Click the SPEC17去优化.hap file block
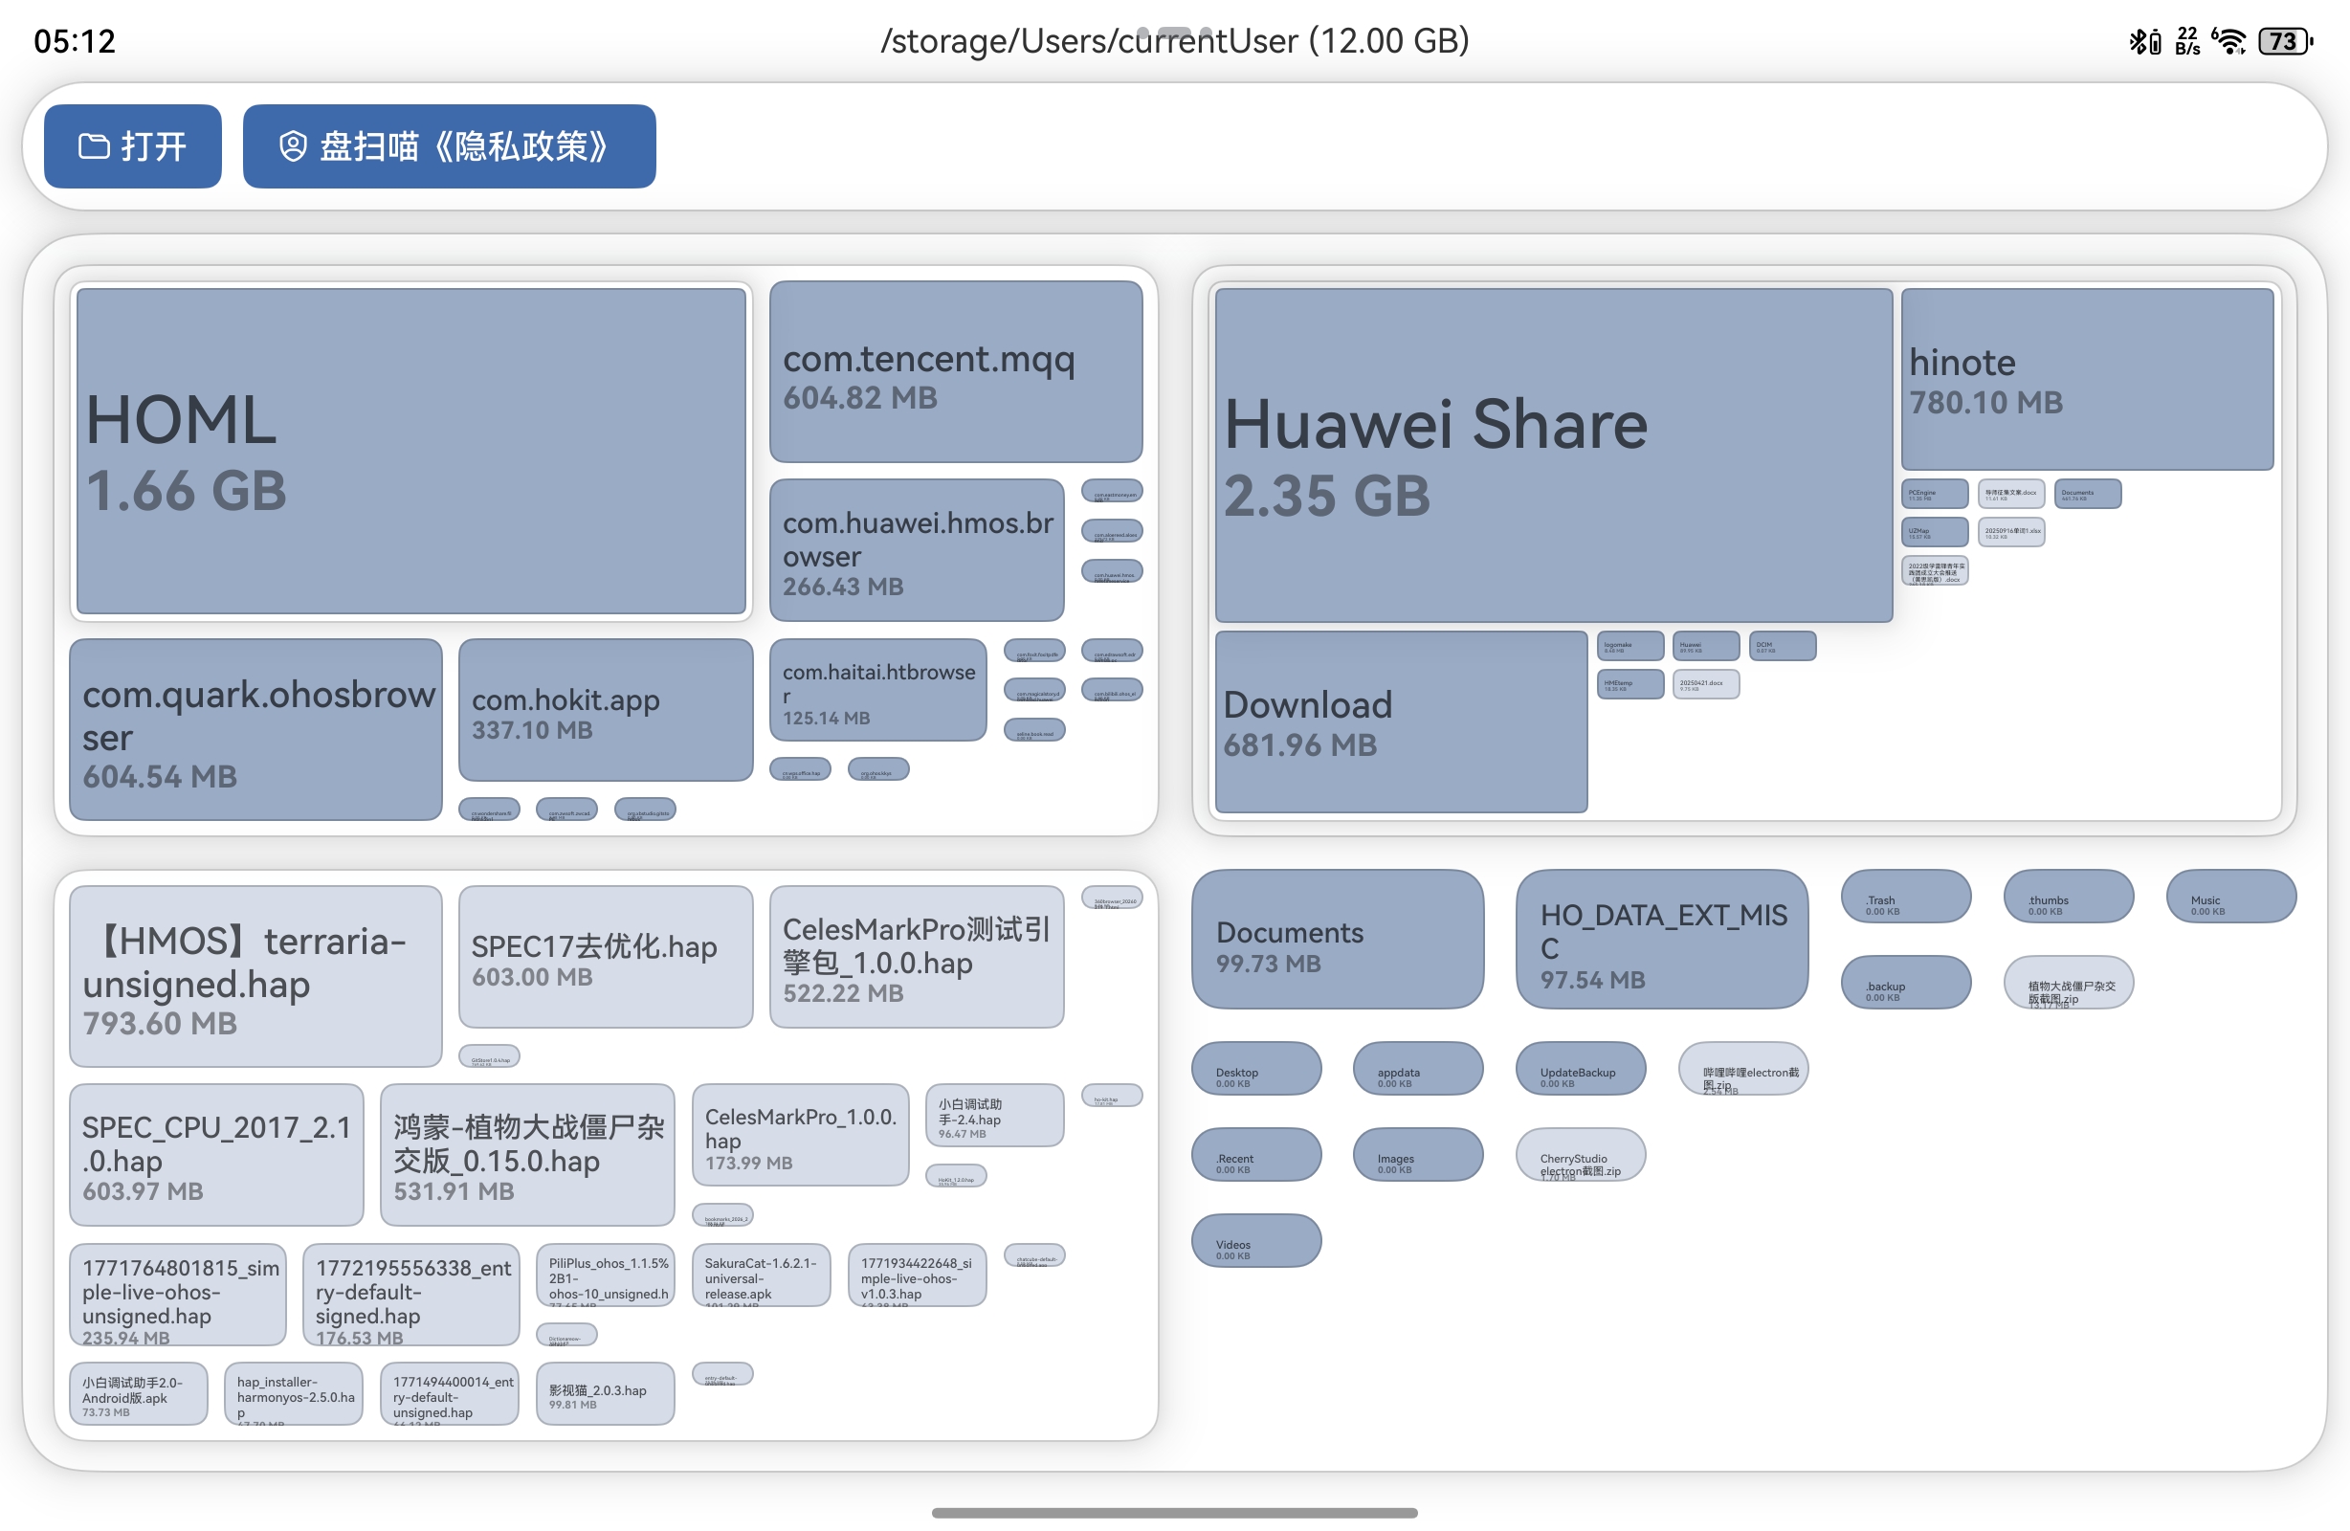Image resolution: width=2350 pixels, height=1531 pixels. coord(605,957)
